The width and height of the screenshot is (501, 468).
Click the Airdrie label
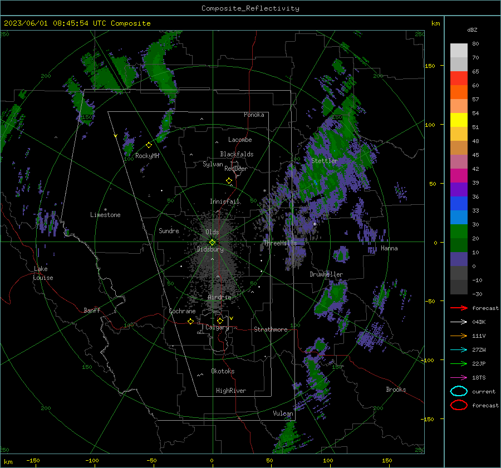(219, 297)
